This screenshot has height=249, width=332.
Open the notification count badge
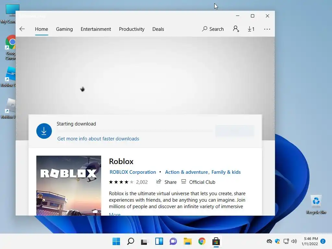coord(323,241)
